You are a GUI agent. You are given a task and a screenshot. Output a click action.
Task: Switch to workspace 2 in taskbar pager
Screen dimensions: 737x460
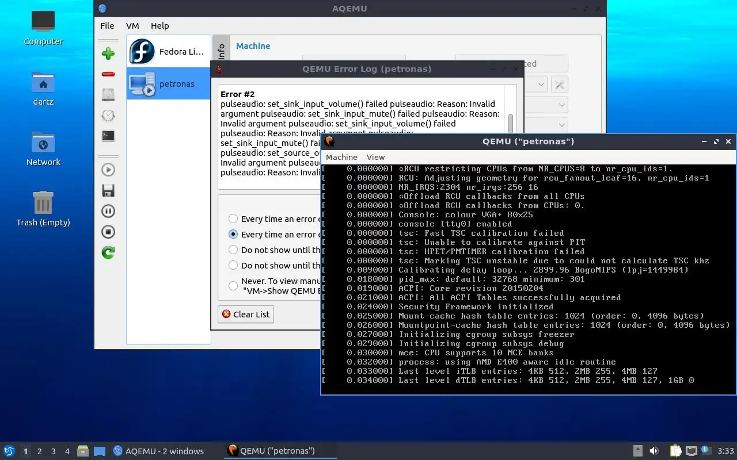click(x=39, y=451)
